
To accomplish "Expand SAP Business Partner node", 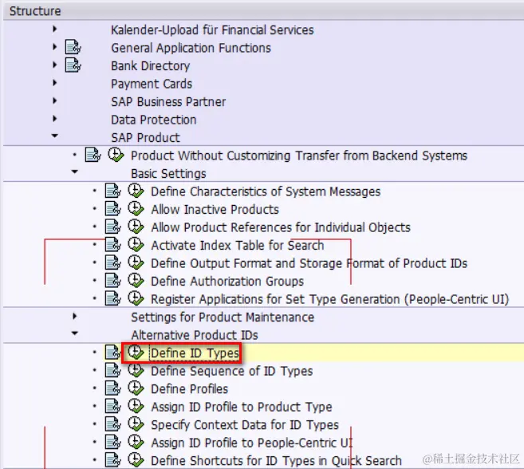I will point(55,100).
